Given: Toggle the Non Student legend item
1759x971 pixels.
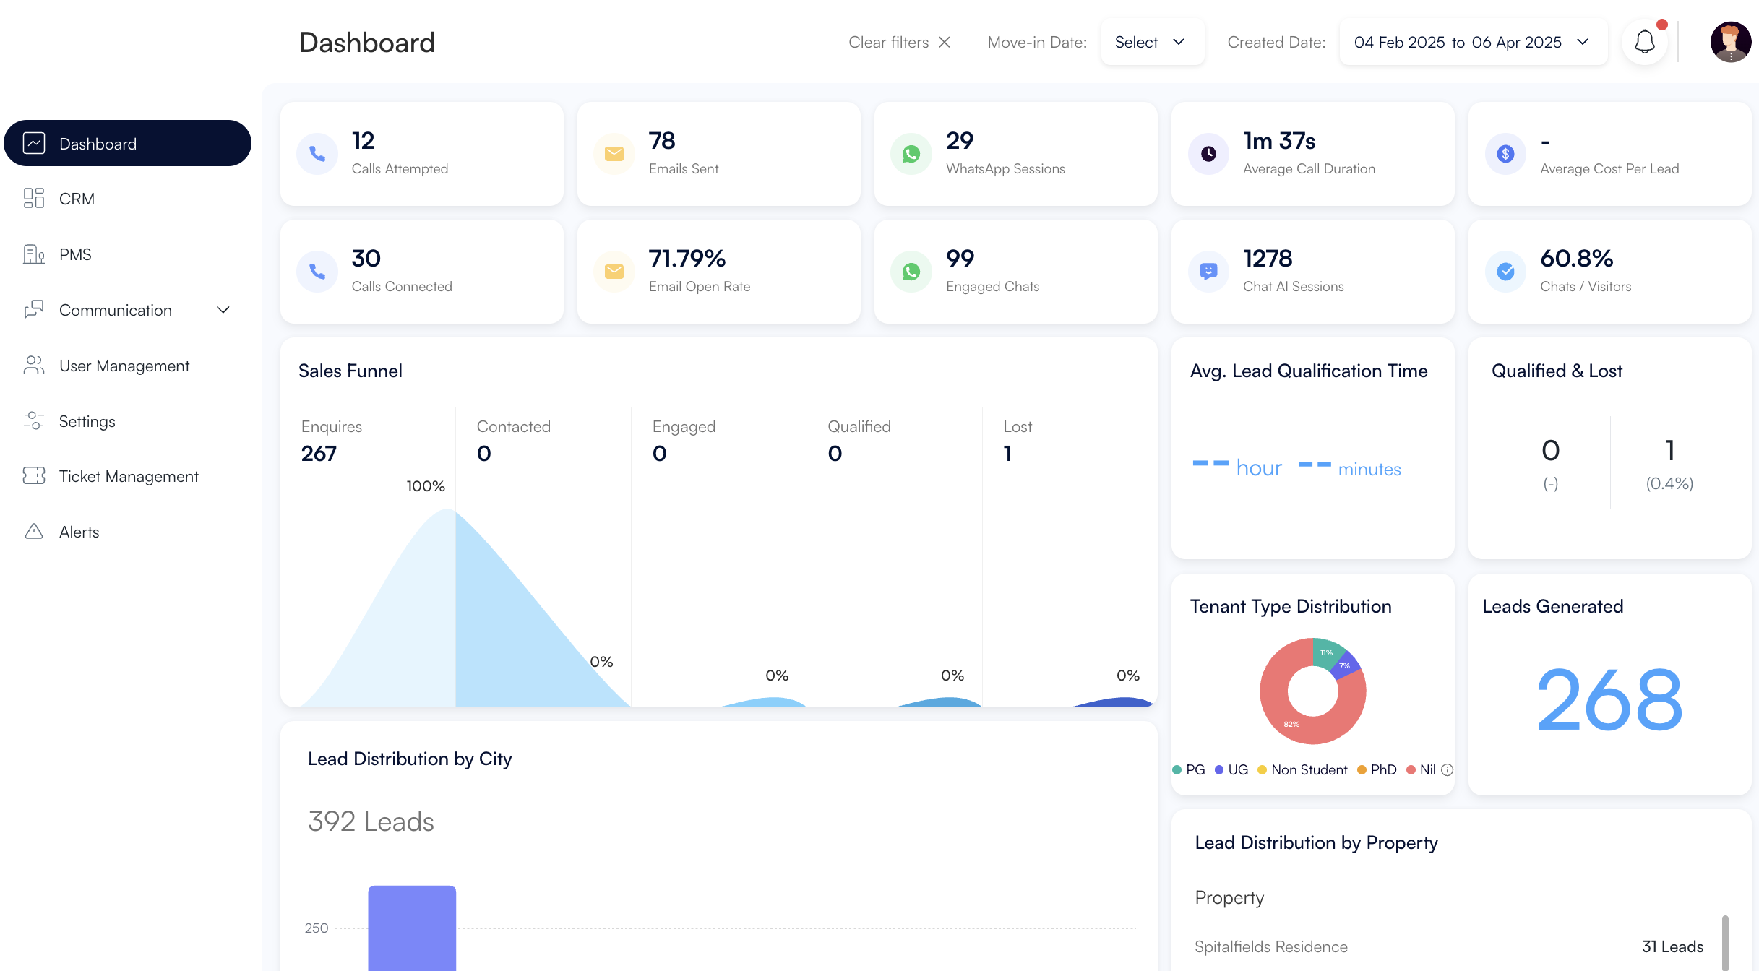Looking at the screenshot, I should (x=1302, y=770).
